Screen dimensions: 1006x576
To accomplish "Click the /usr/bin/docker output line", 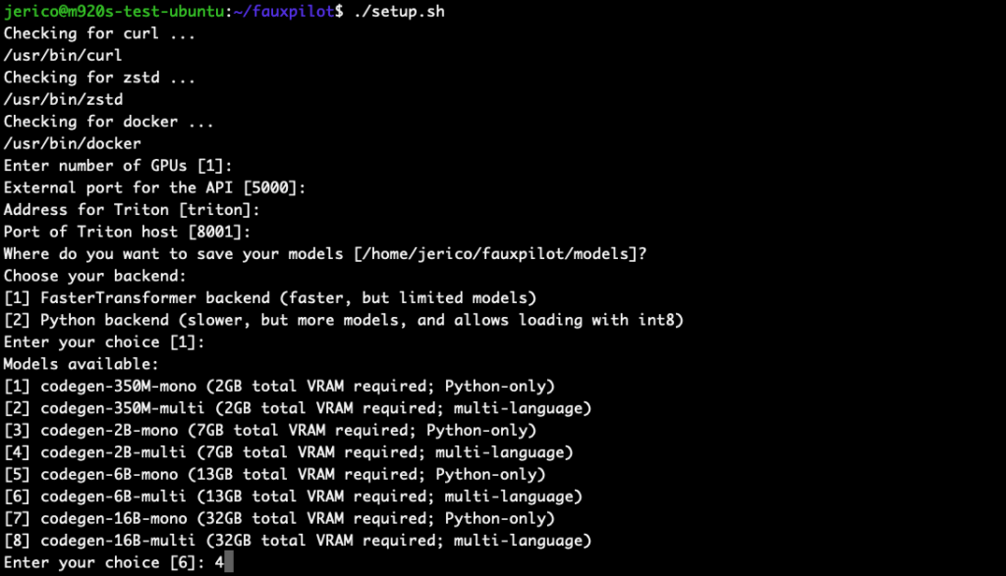I will pos(73,143).
